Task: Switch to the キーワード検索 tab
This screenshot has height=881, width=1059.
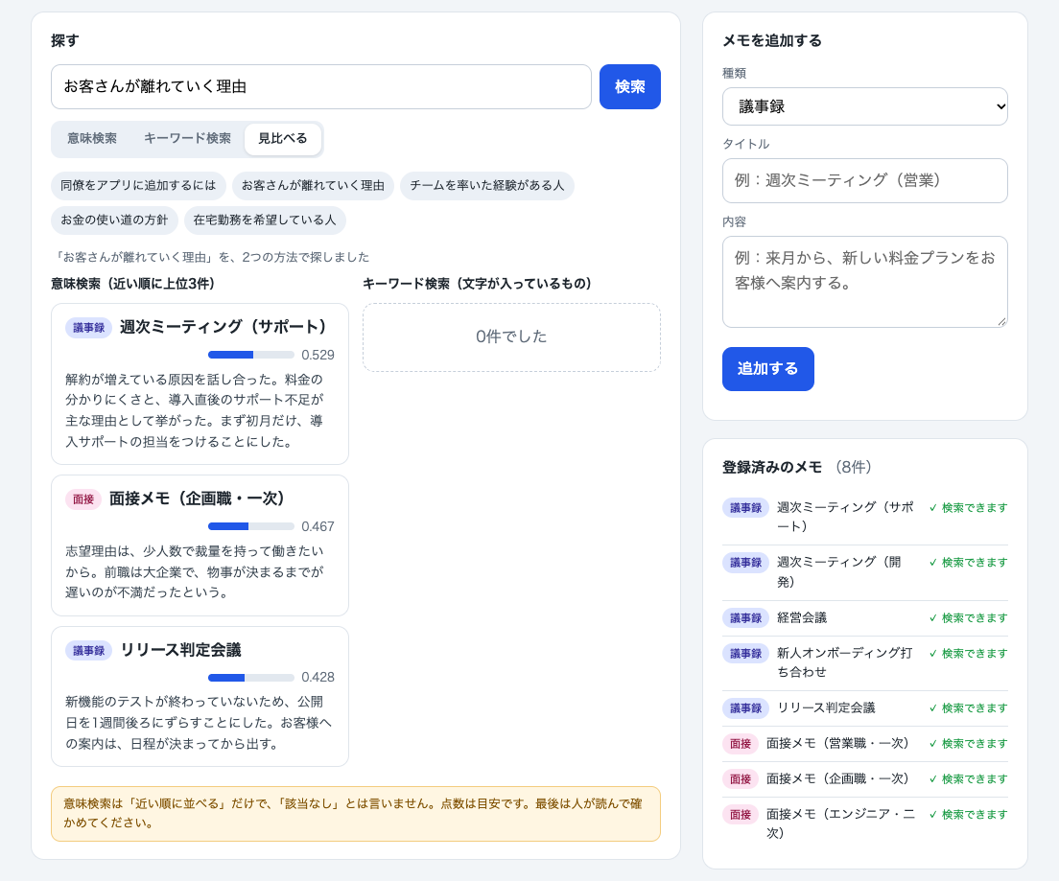Action: [x=187, y=138]
